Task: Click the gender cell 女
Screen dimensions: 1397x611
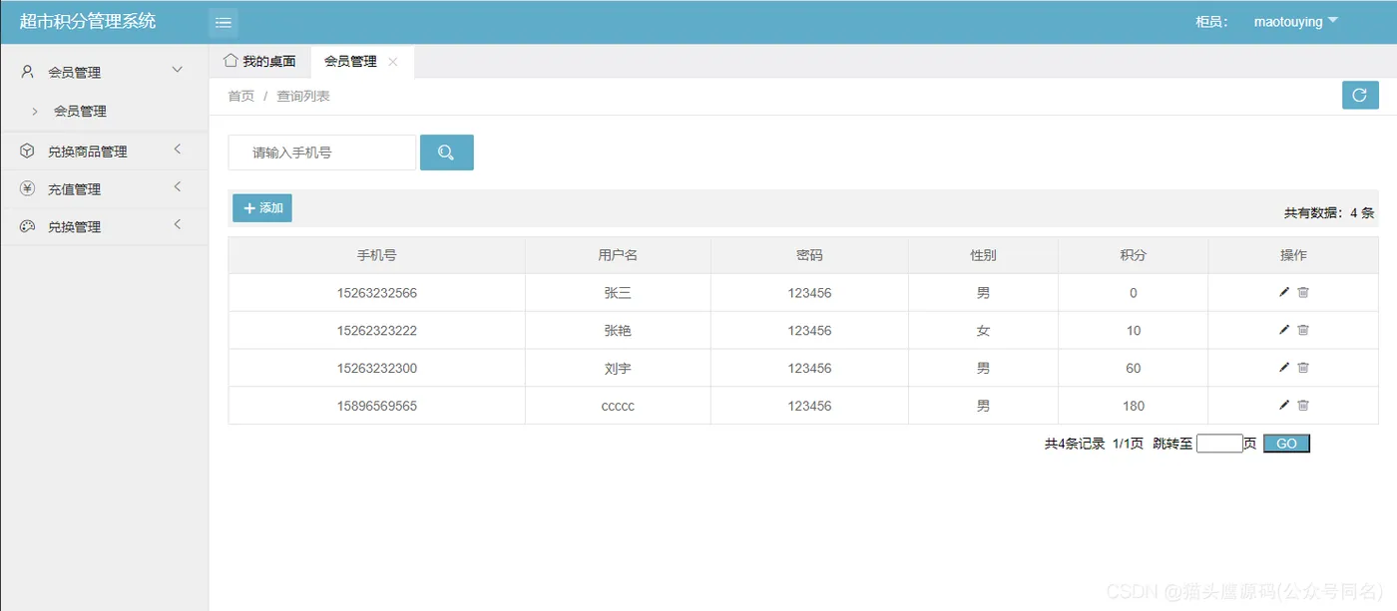Action: (x=983, y=331)
